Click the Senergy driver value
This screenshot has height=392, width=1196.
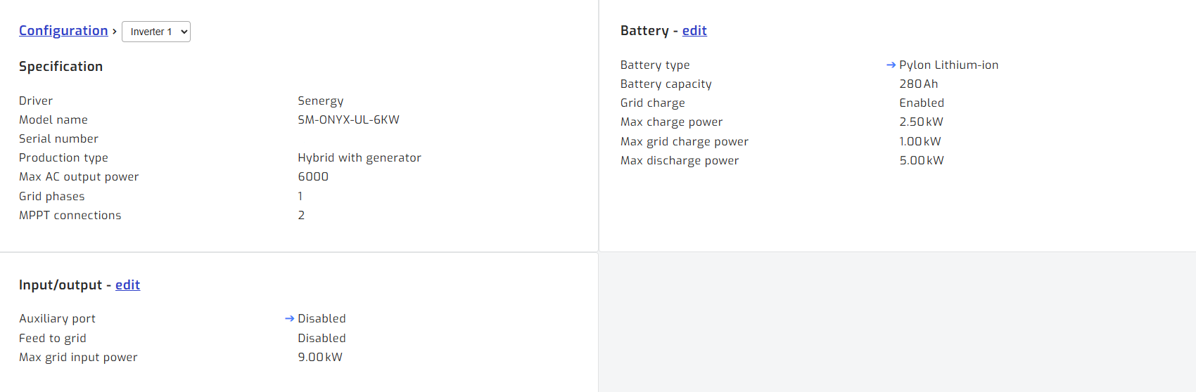(x=320, y=100)
